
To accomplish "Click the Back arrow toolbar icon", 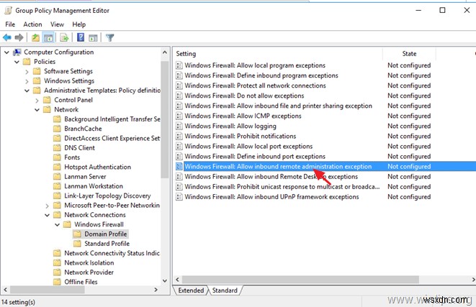I will tap(7, 37).
